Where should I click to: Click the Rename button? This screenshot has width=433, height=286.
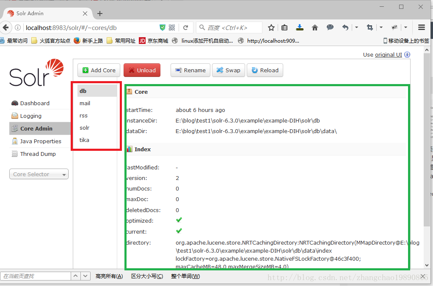190,70
